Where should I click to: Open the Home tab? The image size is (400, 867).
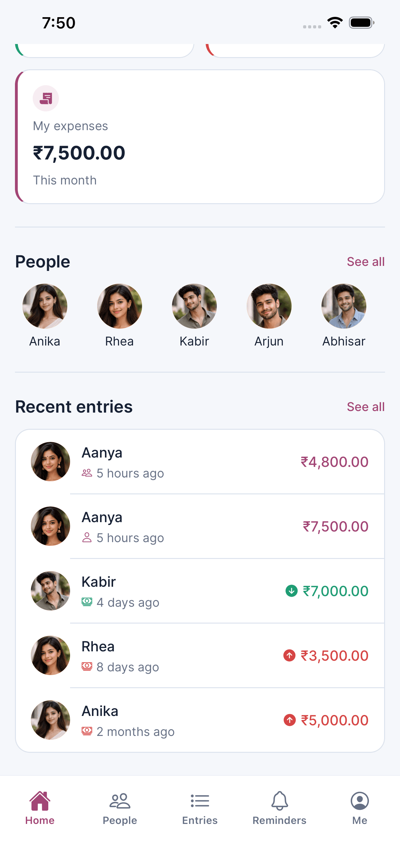click(x=40, y=808)
